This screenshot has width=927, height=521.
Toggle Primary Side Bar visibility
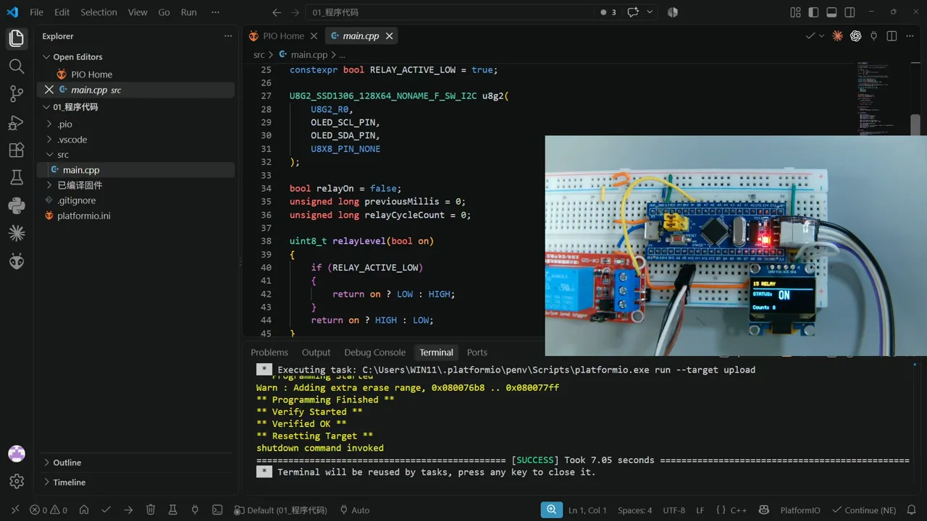(813, 12)
